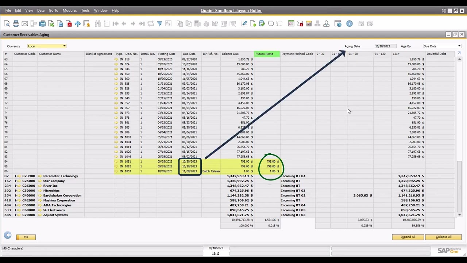467x263 pixels.
Task: Open the Window menu
Action: click(101, 11)
